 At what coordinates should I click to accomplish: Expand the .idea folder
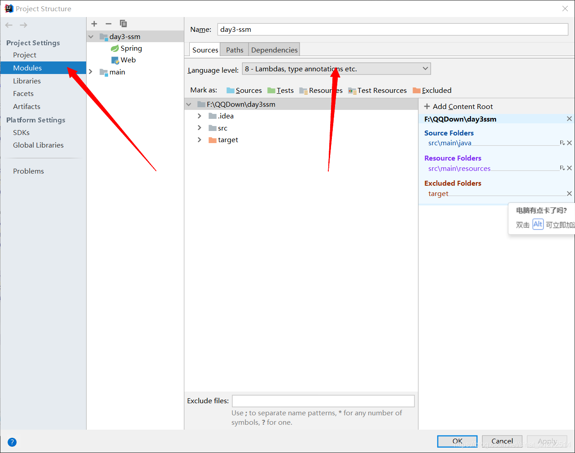pyautogui.click(x=200, y=116)
